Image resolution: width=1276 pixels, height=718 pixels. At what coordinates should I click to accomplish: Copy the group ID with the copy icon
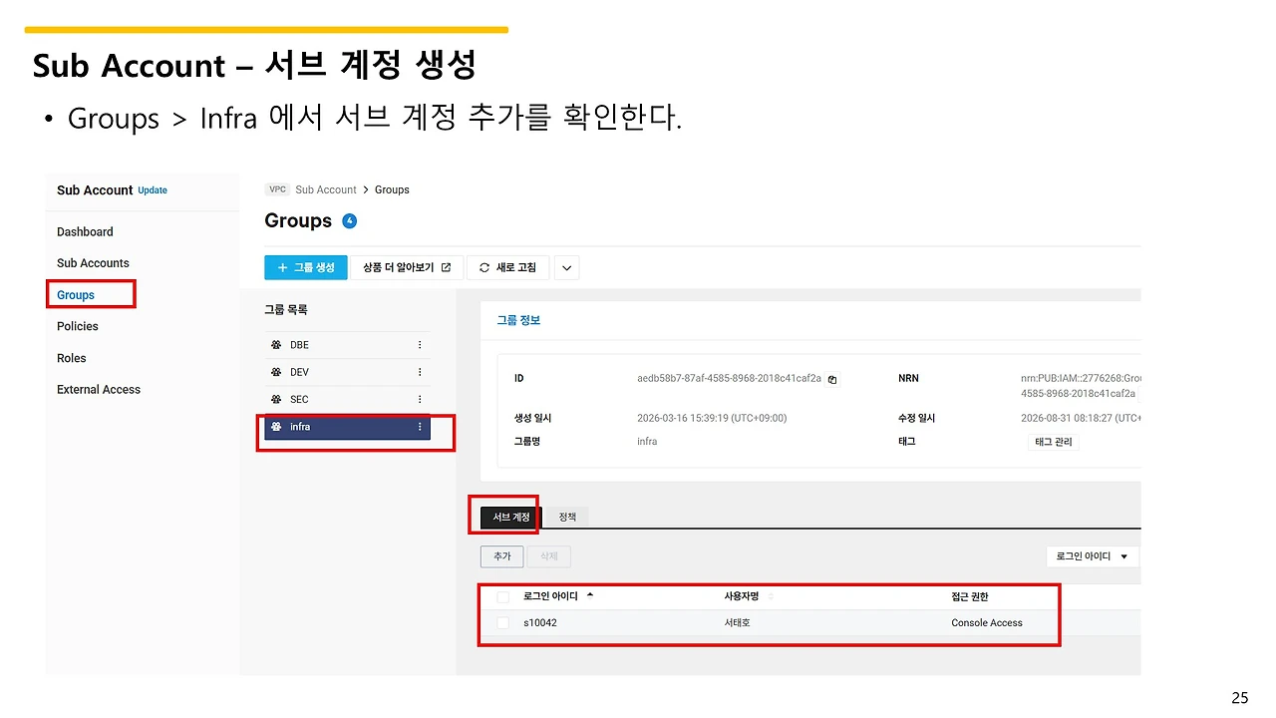(832, 379)
